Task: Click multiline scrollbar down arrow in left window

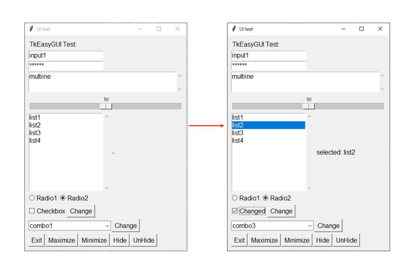Action: click(x=180, y=89)
